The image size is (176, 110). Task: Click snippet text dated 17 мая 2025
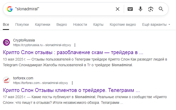click(x=85, y=100)
